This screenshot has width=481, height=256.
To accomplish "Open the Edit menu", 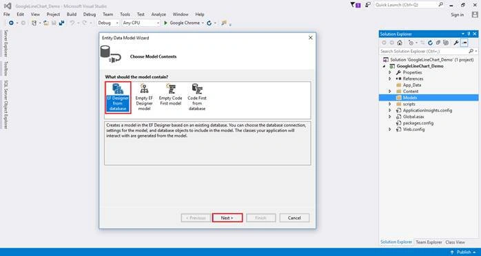I will 20,14.
